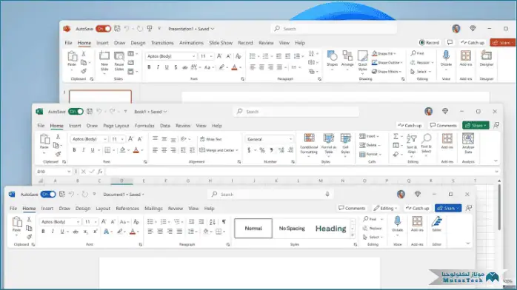Toggle Italic in Word ribbon
Screen dimensions: 517x290
point(53,232)
